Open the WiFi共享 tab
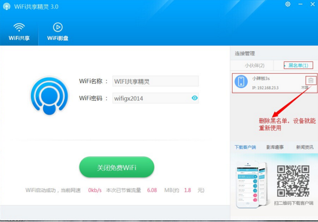This screenshot has width=318, height=222. tap(19, 31)
